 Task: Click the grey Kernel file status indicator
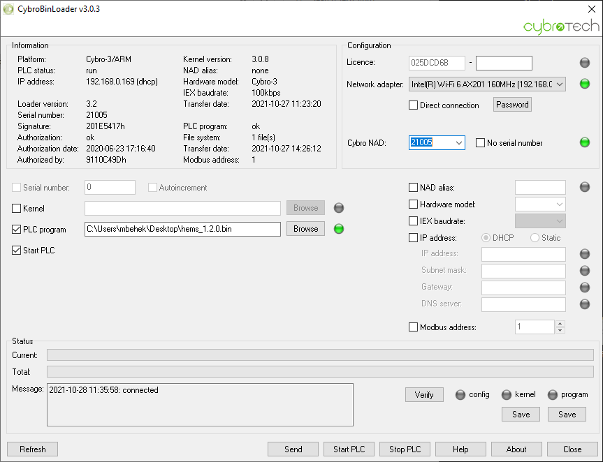coord(339,208)
